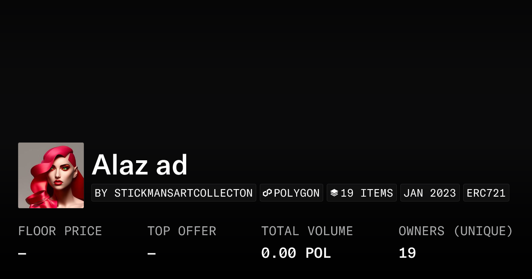Click the ERC721 token standard badge
This screenshot has height=279, width=532.
pyautogui.click(x=486, y=193)
